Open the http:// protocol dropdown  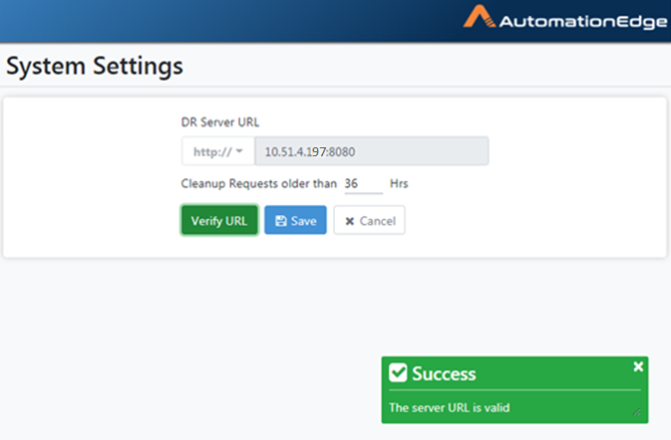(x=218, y=151)
